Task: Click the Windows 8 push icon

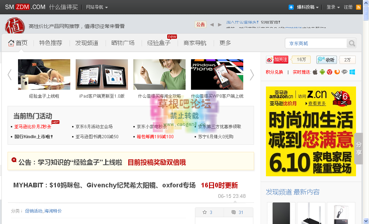Action: point(352,72)
